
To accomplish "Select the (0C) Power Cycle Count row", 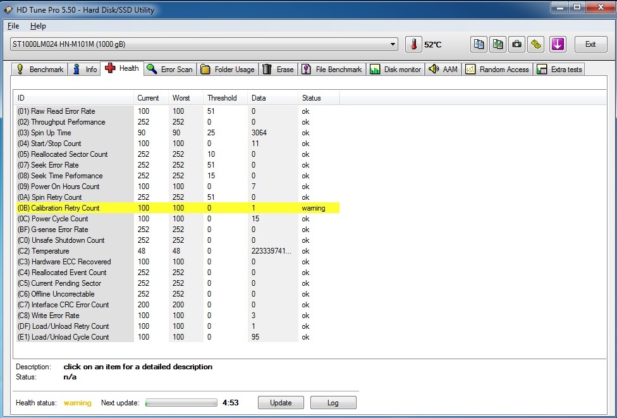I will tap(177, 219).
